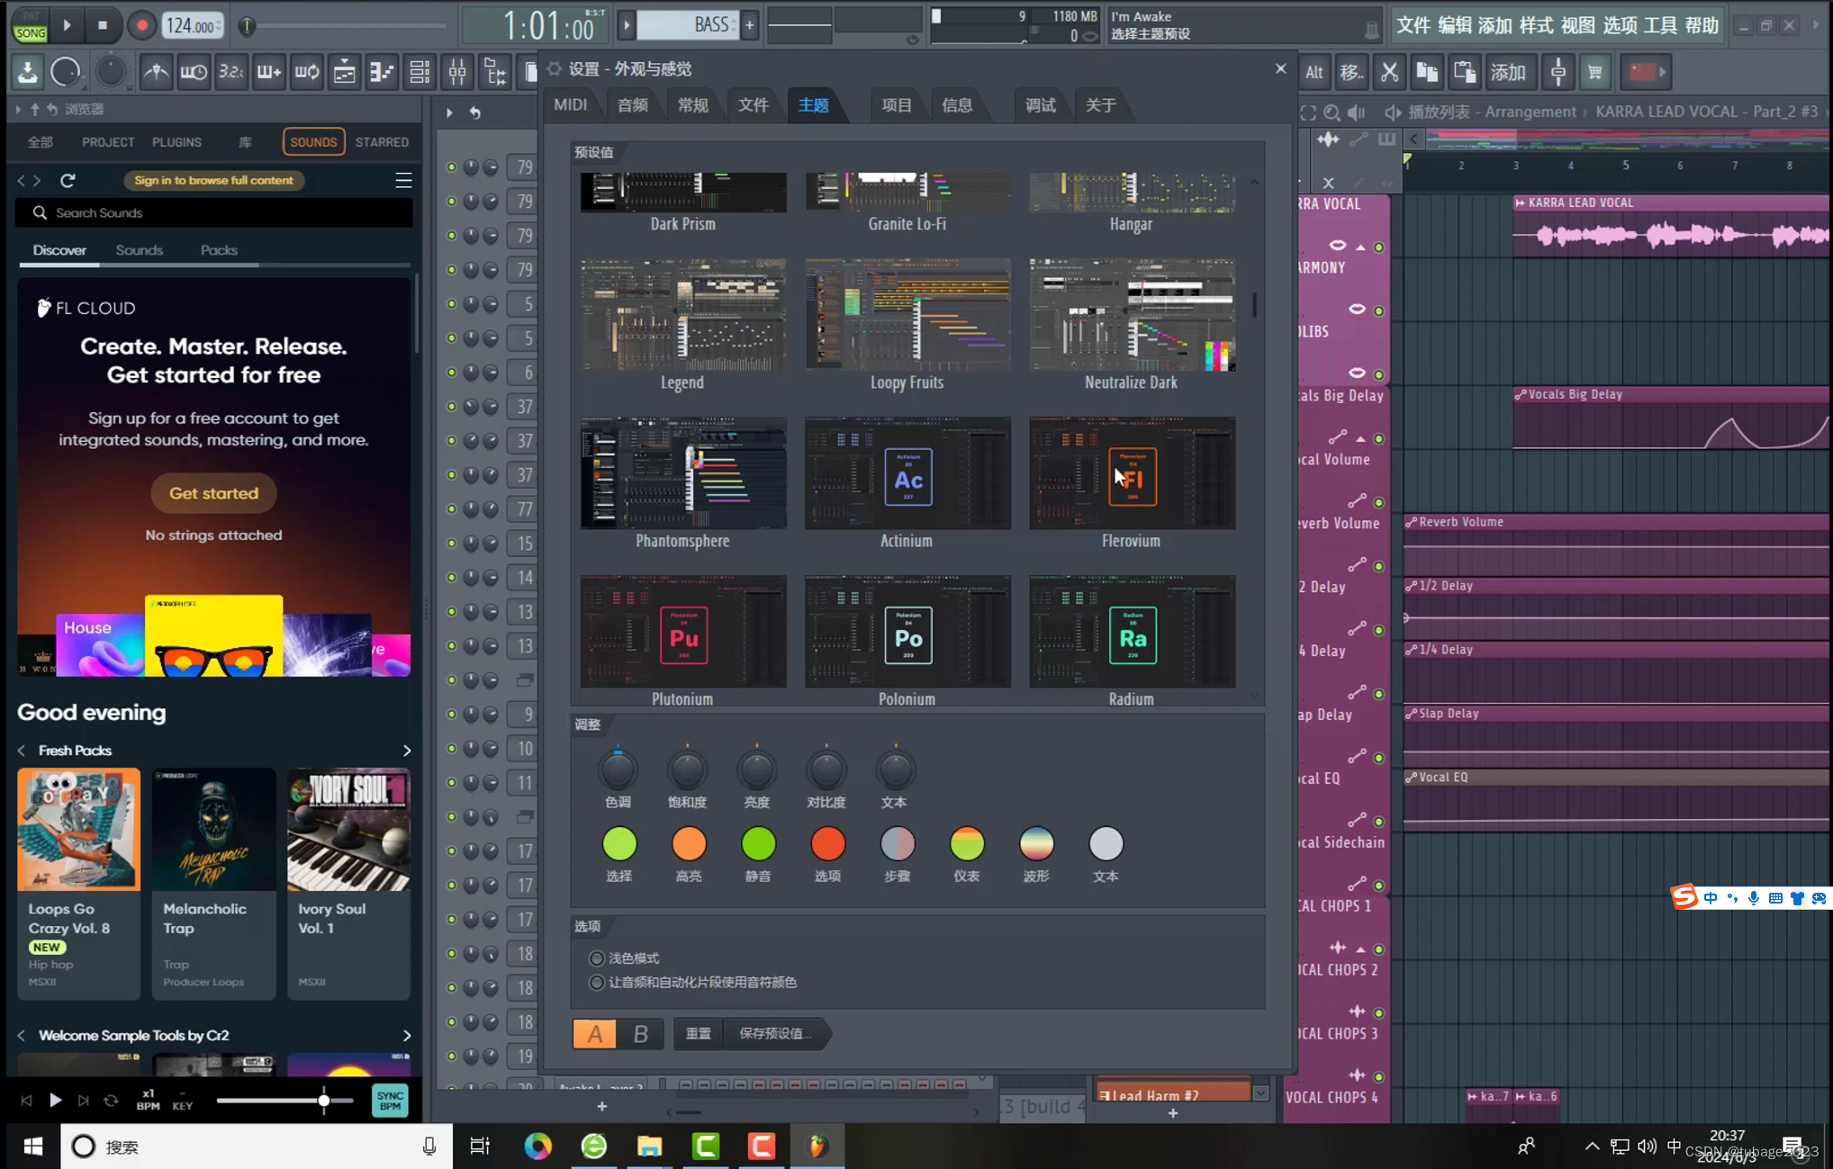Open the Browser tree view icon
Screen dimensions: 1833x1169
coord(495,72)
